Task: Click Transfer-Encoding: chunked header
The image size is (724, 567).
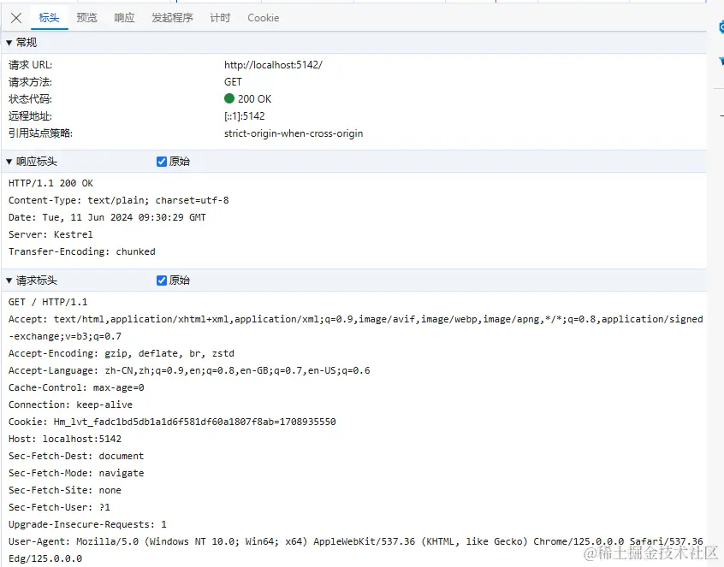Action: (81, 251)
